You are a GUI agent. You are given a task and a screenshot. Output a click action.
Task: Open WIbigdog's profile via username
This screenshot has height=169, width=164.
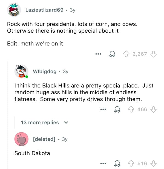(x=45, y=71)
